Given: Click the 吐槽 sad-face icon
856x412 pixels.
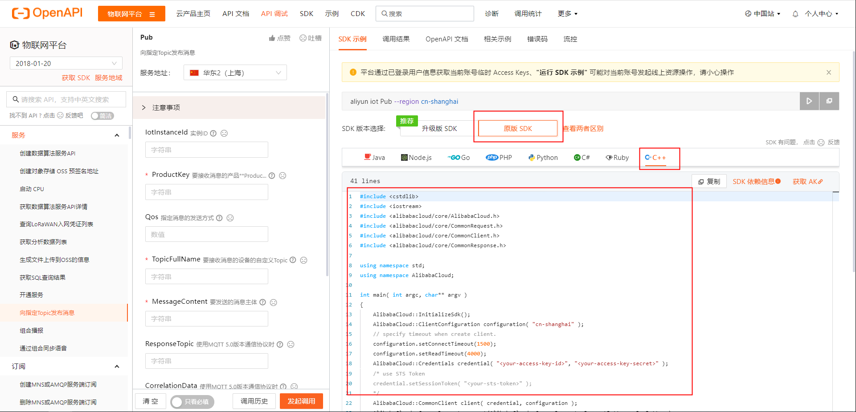Looking at the screenshot, I should click(303, 38).
